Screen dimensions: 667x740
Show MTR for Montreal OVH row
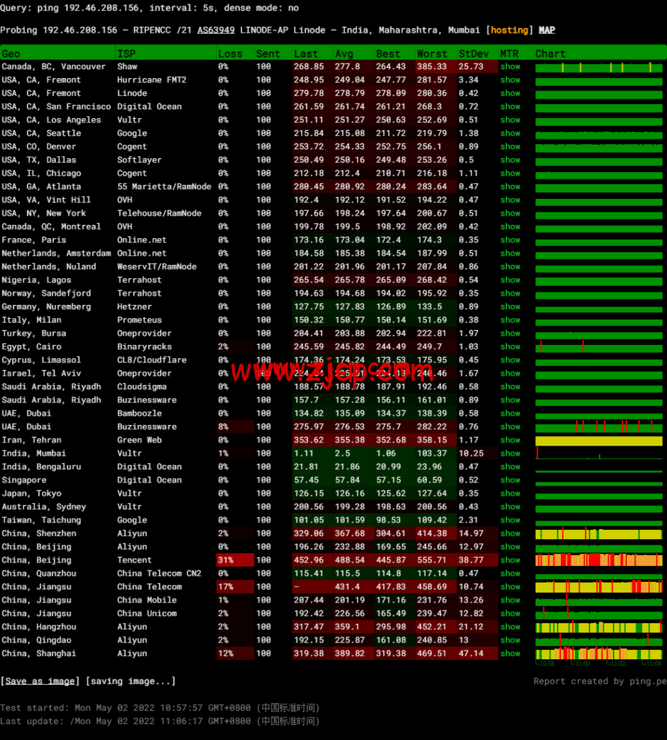510,226
